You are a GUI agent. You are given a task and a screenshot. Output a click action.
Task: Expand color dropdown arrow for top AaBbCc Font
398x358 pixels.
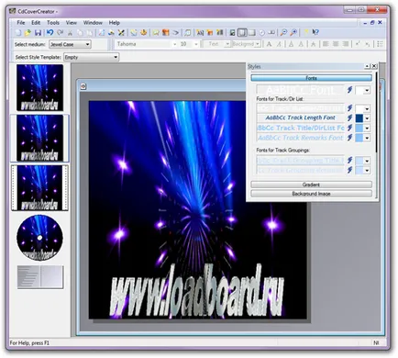(x=367, y=90)
